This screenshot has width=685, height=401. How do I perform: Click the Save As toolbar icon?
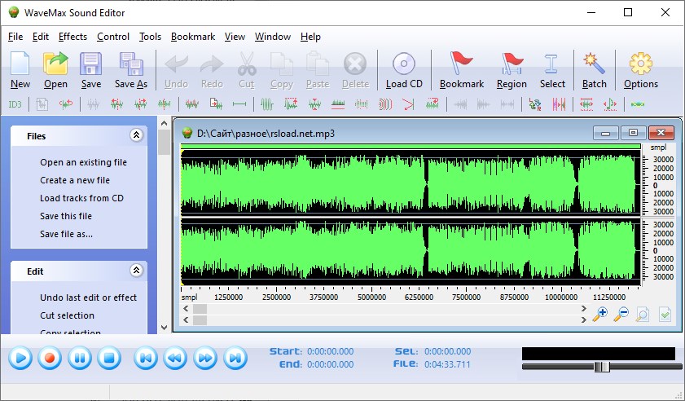coord(131,64)
